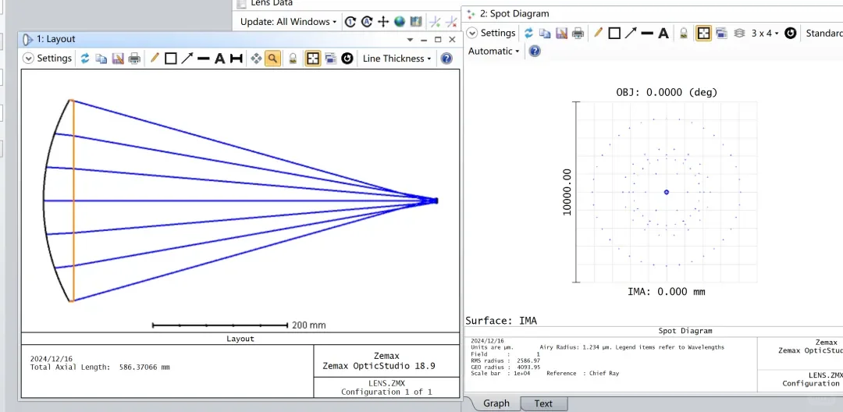
Task: Print the Layout window
Action: 134,59
